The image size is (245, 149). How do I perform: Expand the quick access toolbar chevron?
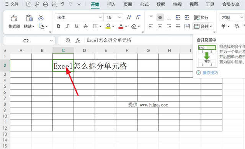79,4
